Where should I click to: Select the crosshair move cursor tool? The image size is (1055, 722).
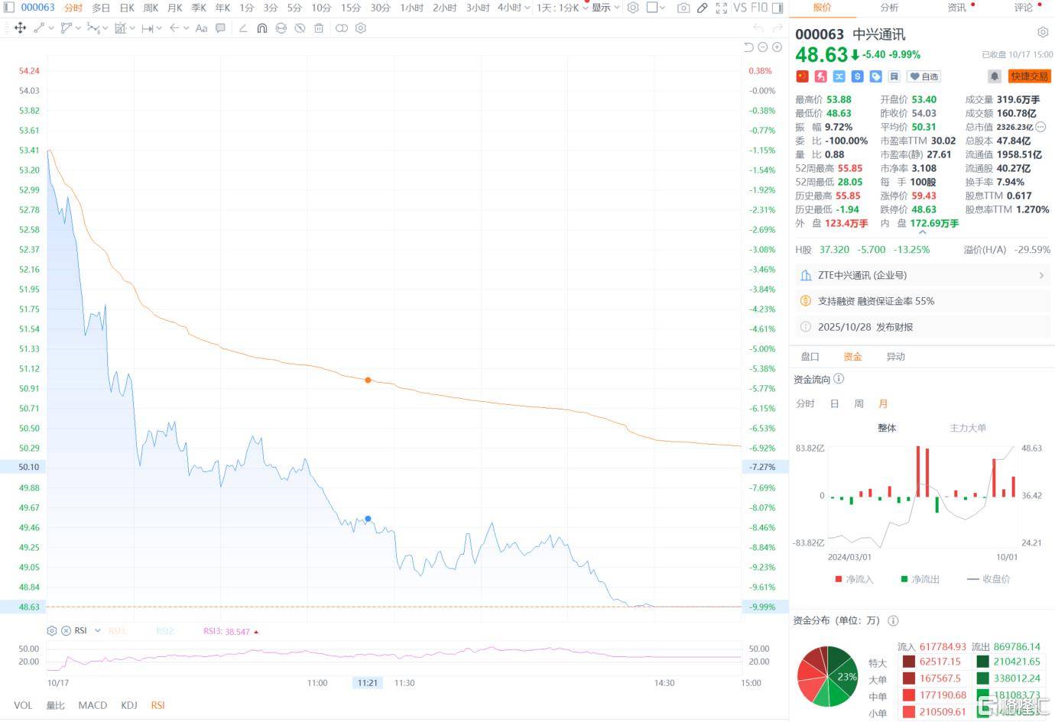coord(21,28)
